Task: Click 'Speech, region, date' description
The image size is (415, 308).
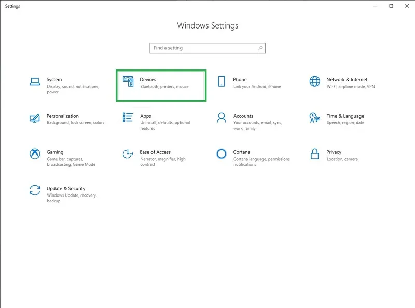Action: click(345, 123)
